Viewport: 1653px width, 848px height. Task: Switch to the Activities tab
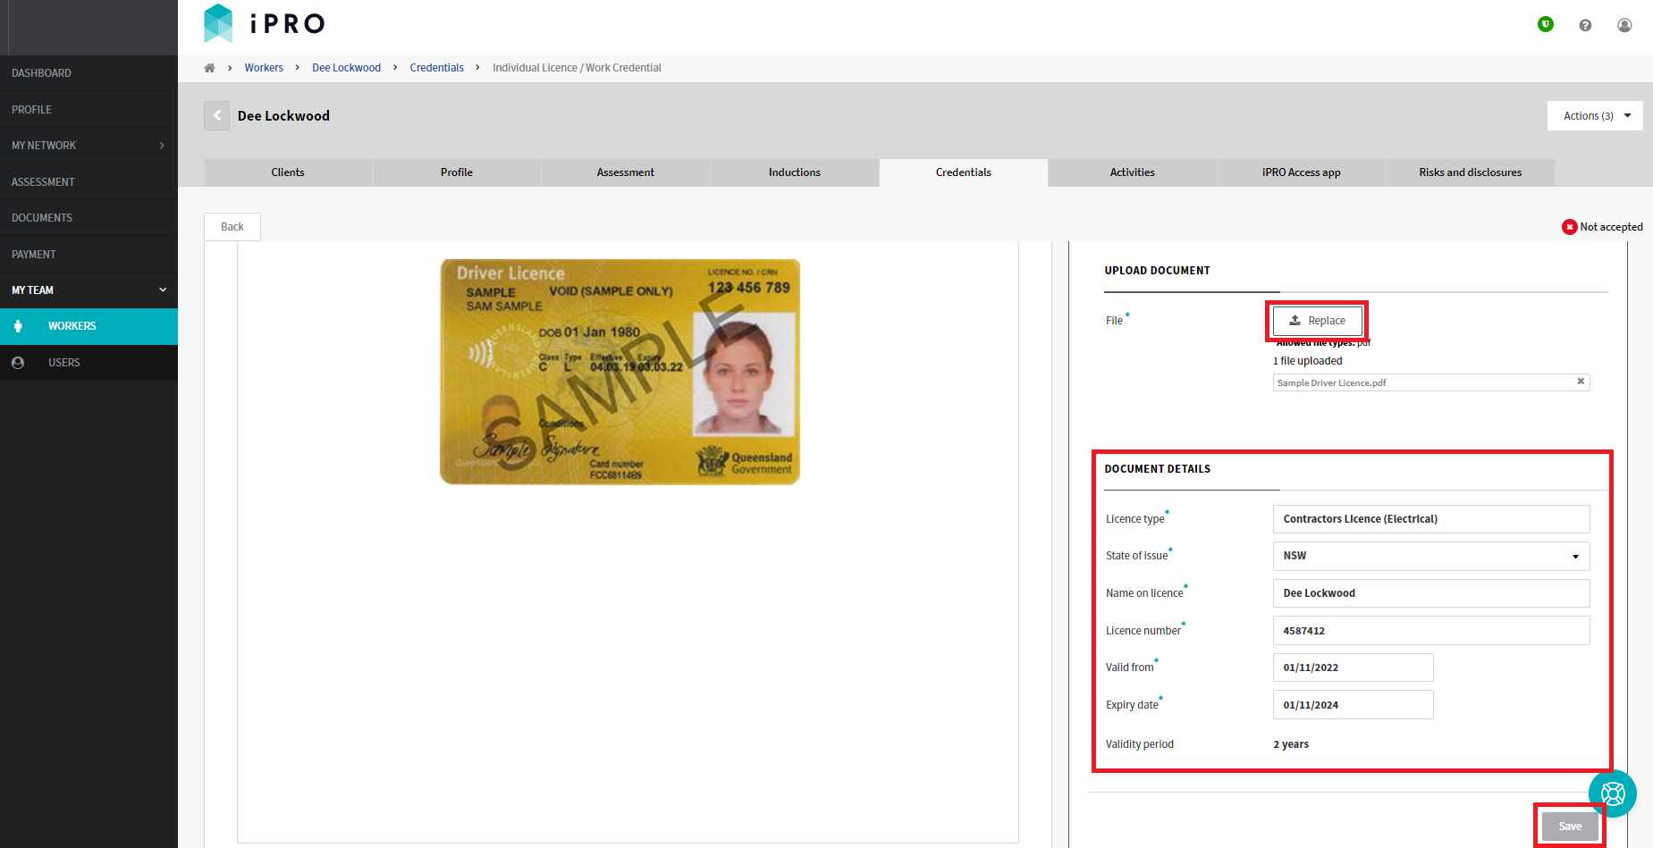coord(1133,172)
